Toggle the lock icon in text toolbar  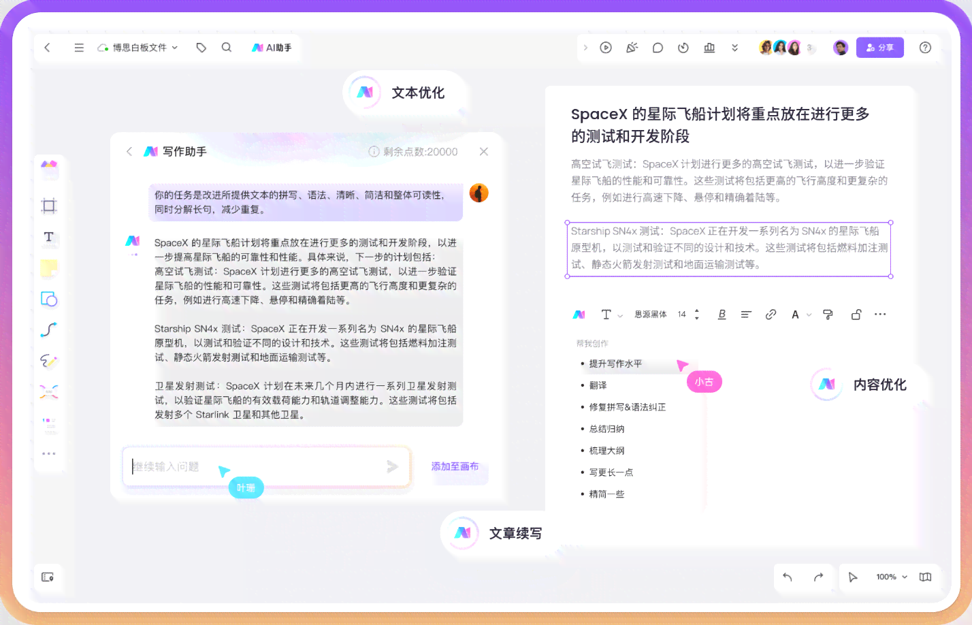coord(856,315)
